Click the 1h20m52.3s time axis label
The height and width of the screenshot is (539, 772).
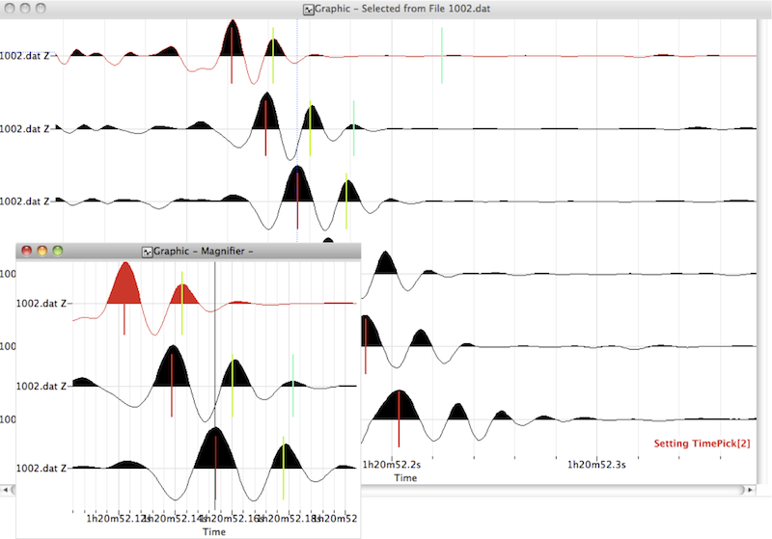595,465
